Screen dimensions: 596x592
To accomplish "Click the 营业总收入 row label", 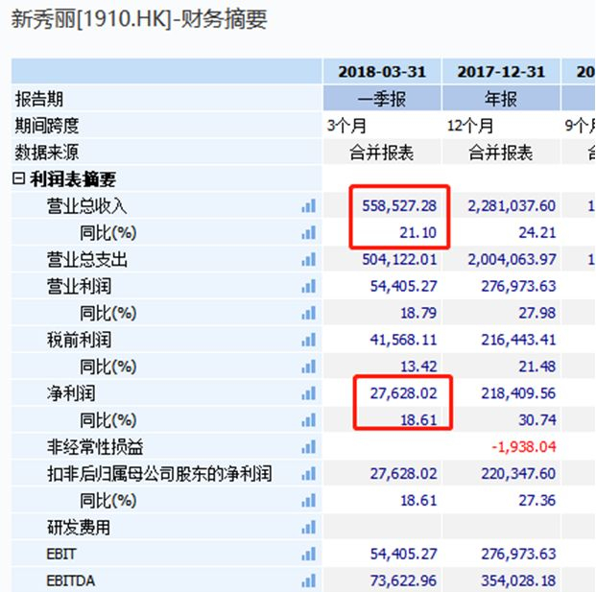I will (87, 206).
